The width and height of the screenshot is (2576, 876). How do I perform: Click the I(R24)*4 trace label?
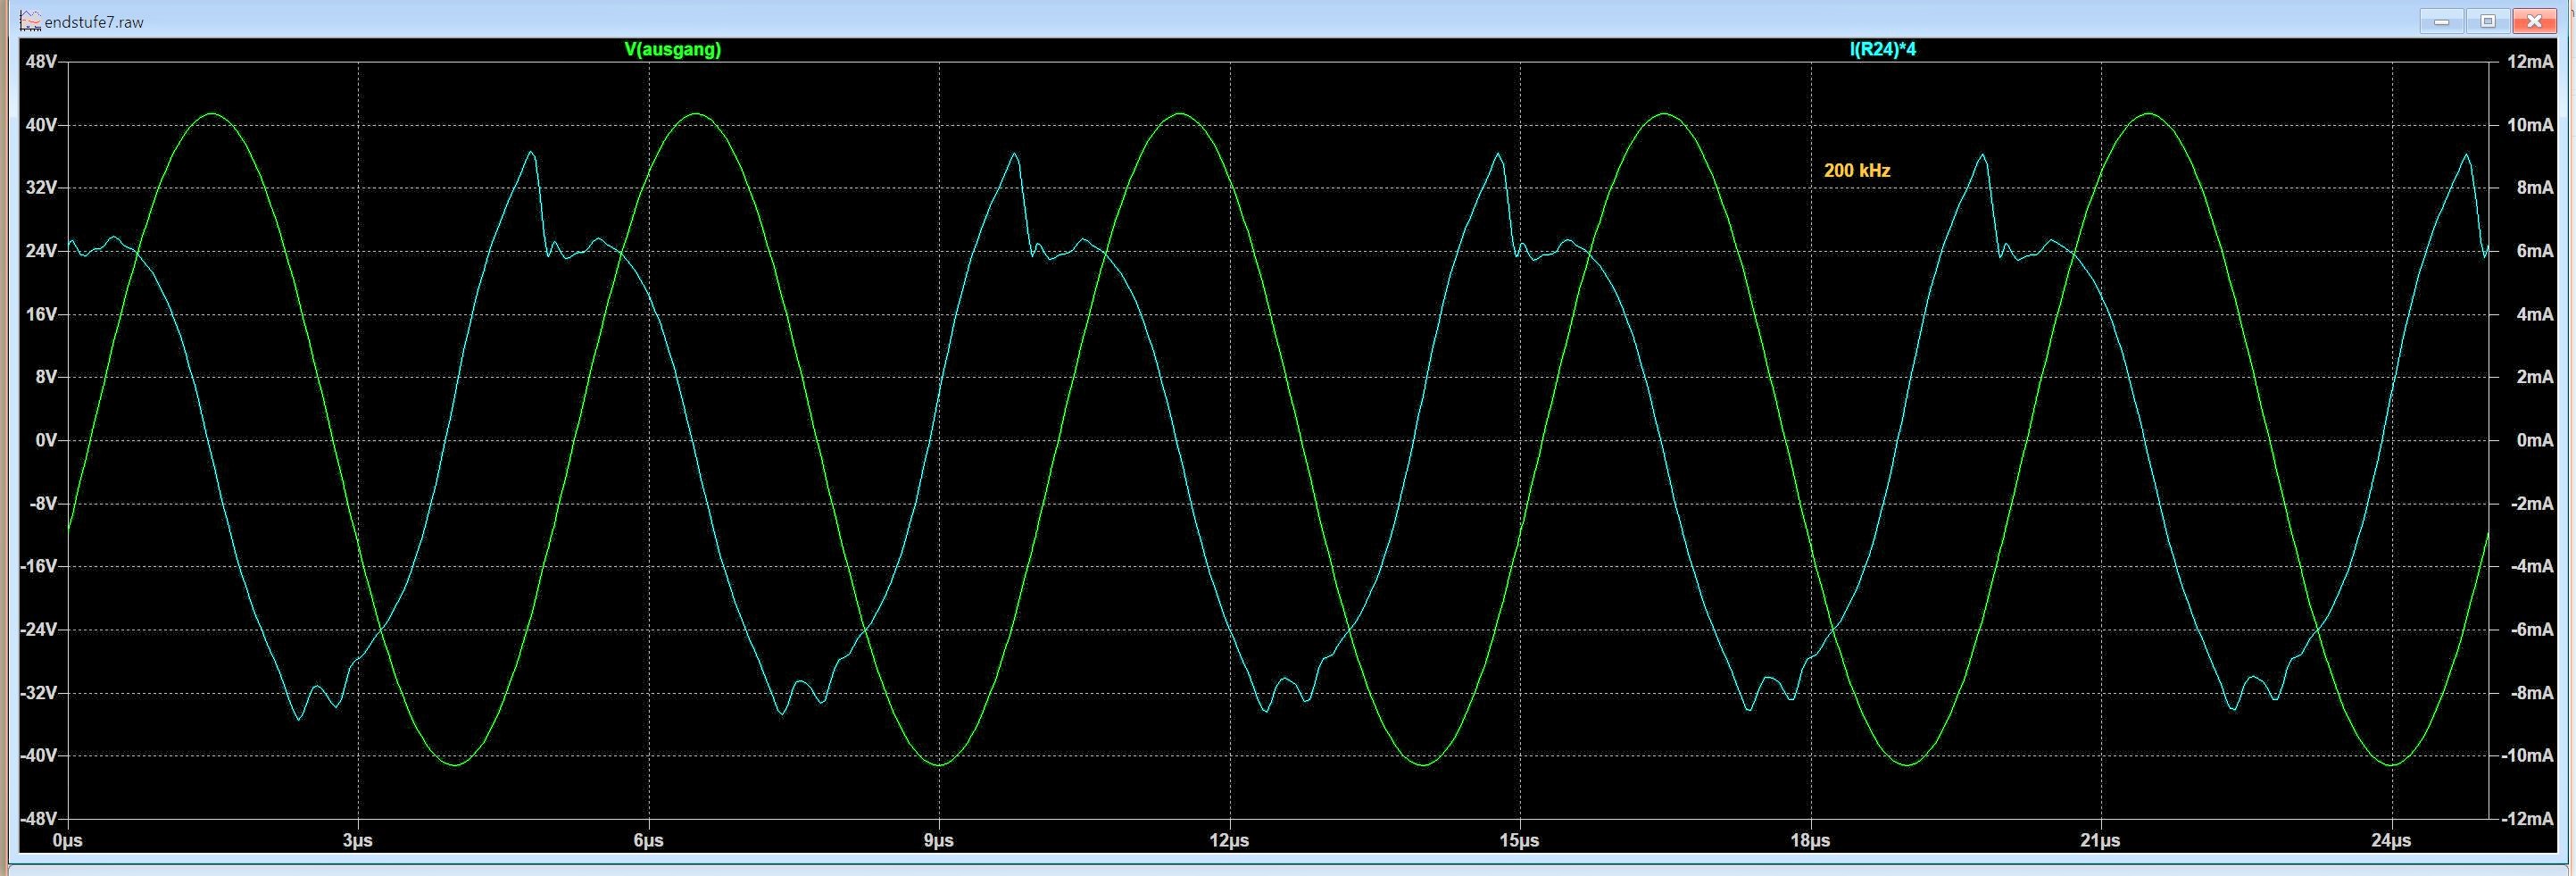(1882, 49)
